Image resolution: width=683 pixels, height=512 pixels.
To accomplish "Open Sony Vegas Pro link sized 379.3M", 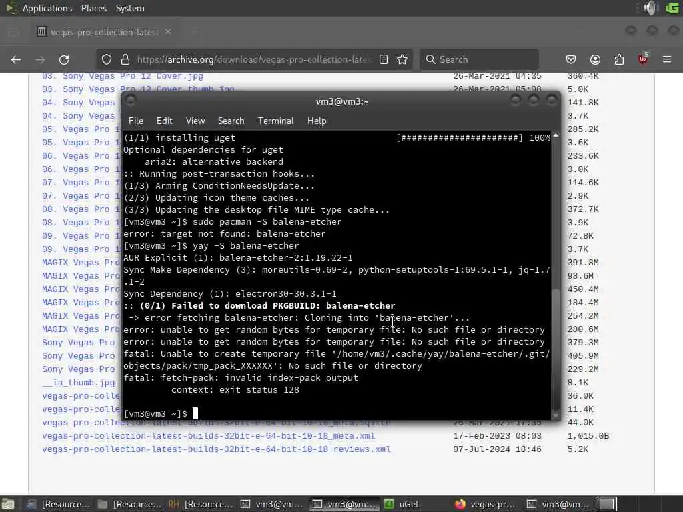I will 79,343.
